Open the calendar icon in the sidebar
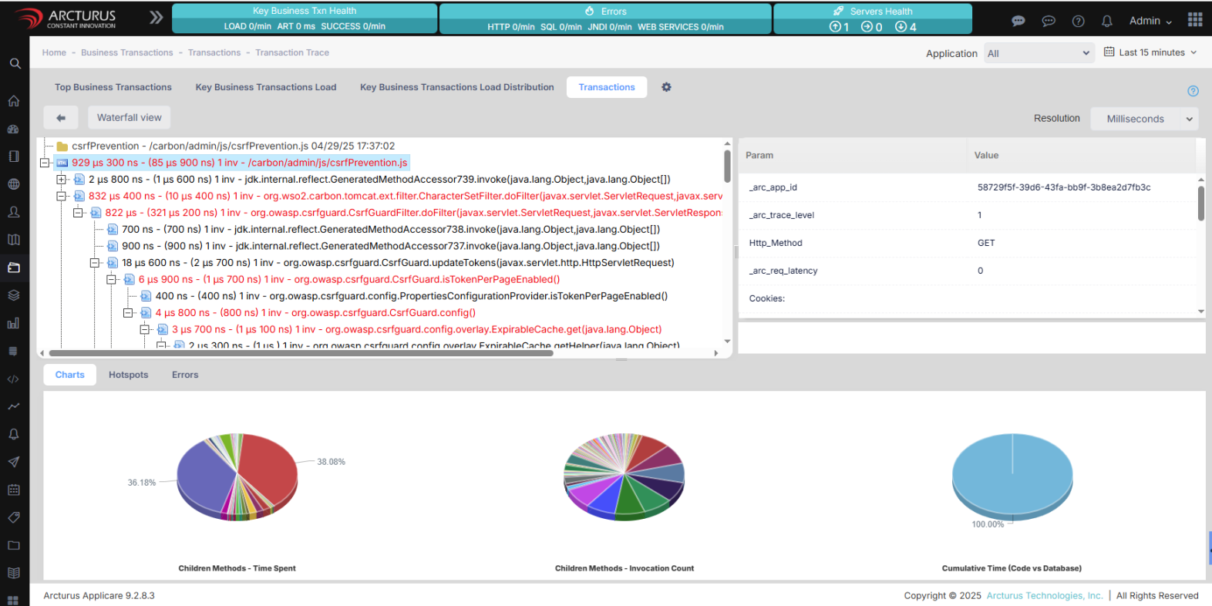The height and width of the screenshot is (606, 1212). coord(13,490)
